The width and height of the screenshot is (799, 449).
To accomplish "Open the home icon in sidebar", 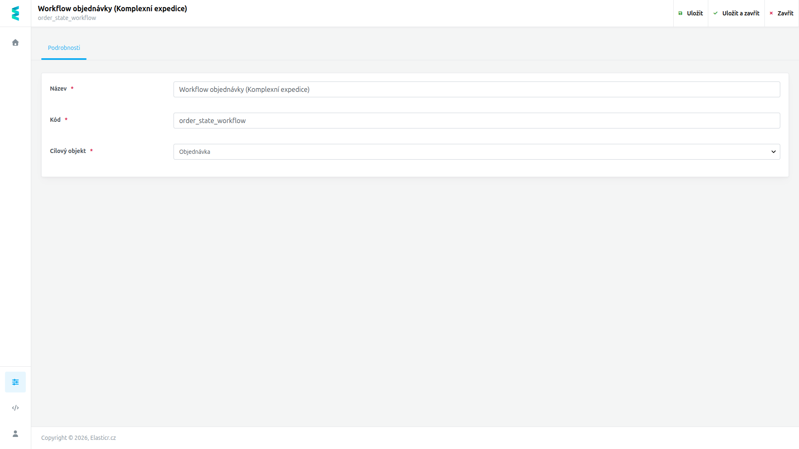I will (x=15, y=42).
